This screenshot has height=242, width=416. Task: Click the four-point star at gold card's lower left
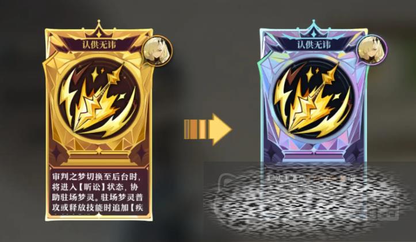click(x=56, y=153)
